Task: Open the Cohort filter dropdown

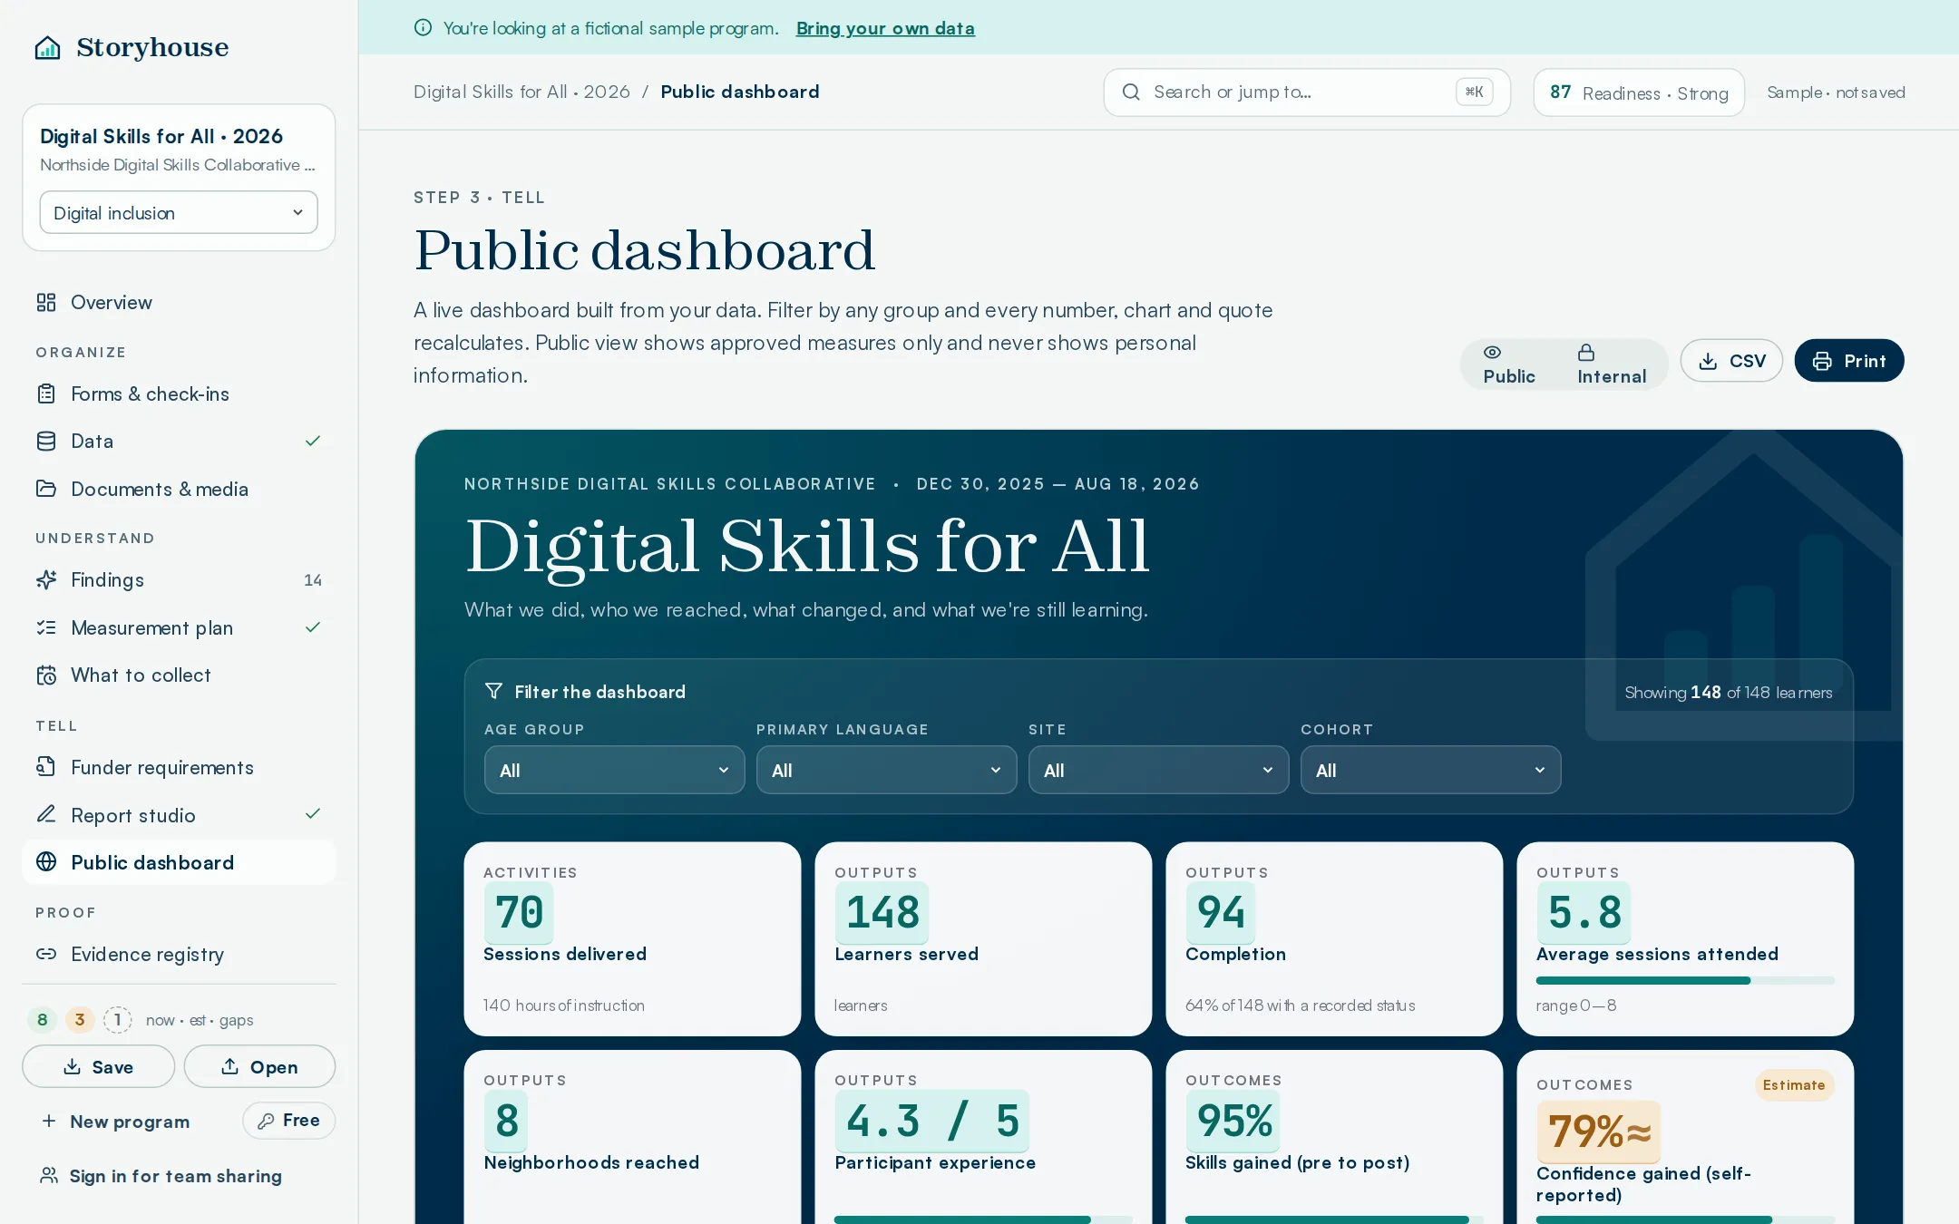Action: [x=1431, y=770]
